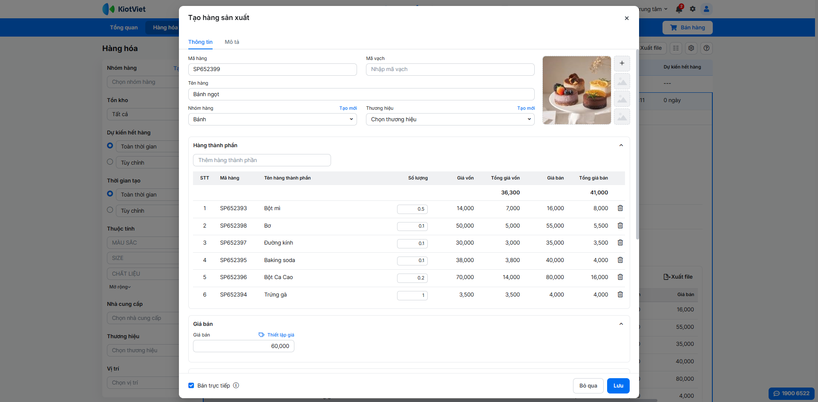Screen dimensions: 818x402
Task: Click the Bơ quantity field 0.1
Action: pos(412,226)
